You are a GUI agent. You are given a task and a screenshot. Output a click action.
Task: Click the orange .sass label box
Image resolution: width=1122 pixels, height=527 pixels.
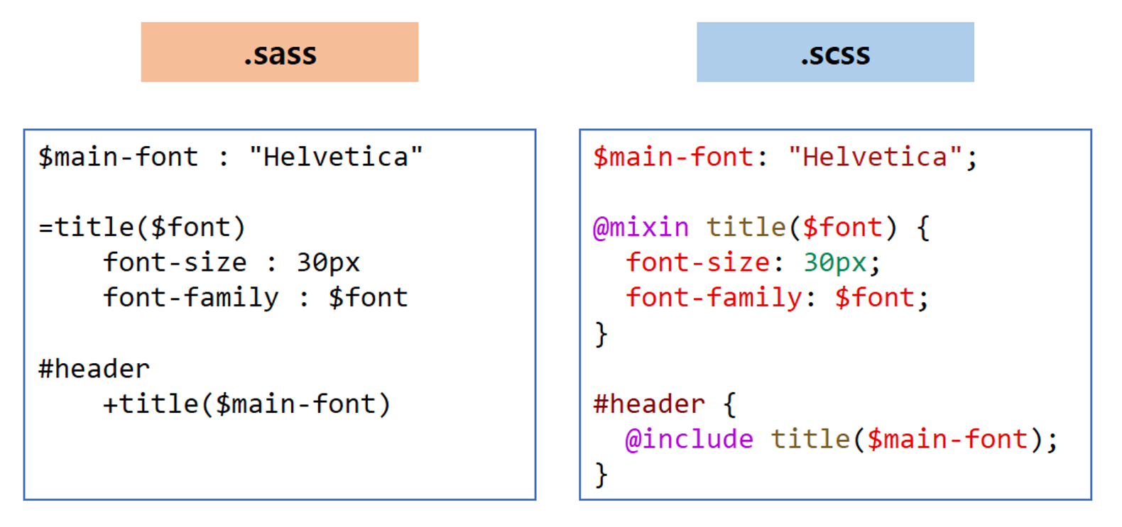(279, 52)
